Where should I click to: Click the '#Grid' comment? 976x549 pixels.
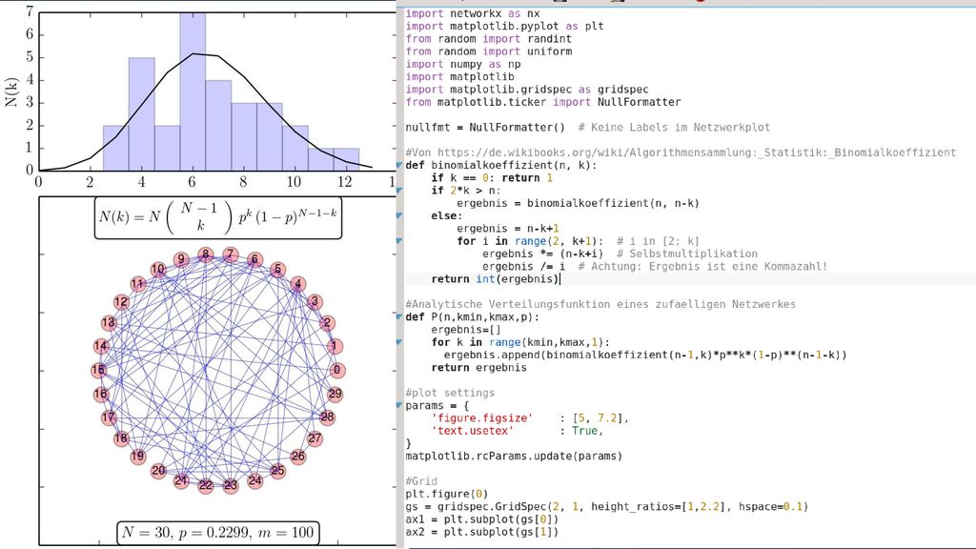[421, 481]
